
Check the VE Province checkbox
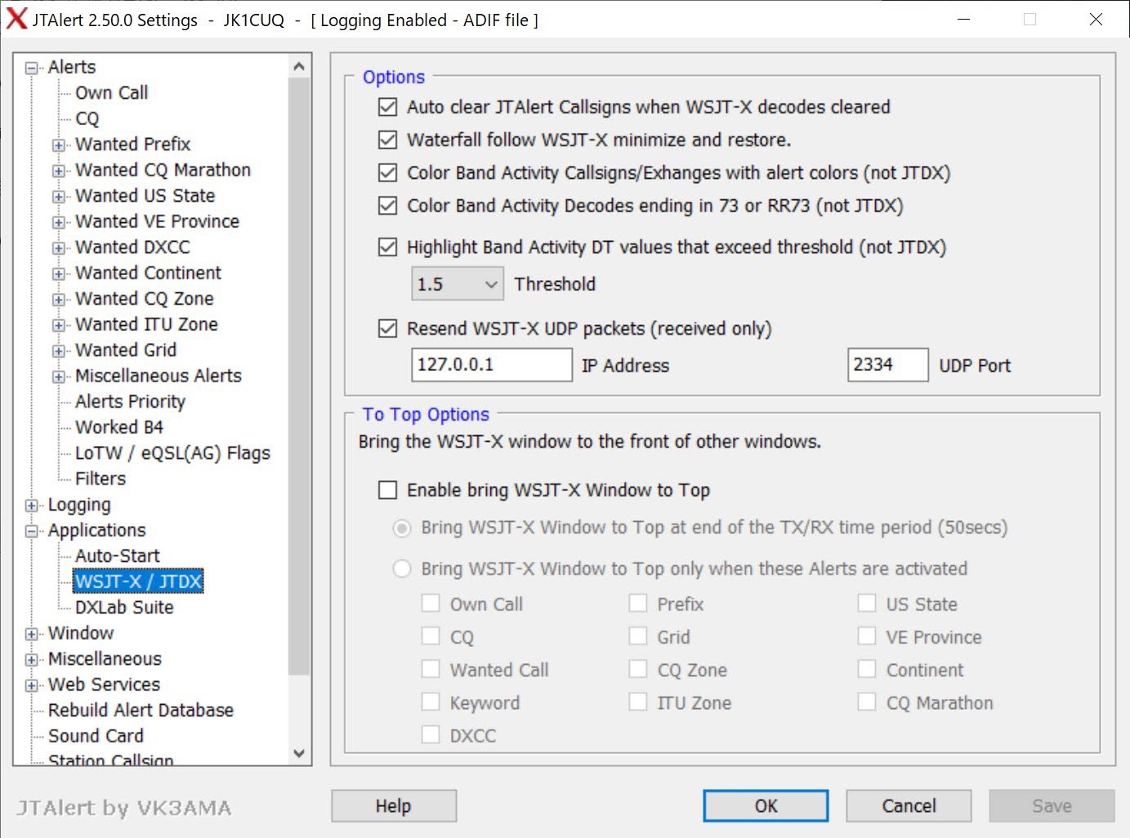pos(867,636)
